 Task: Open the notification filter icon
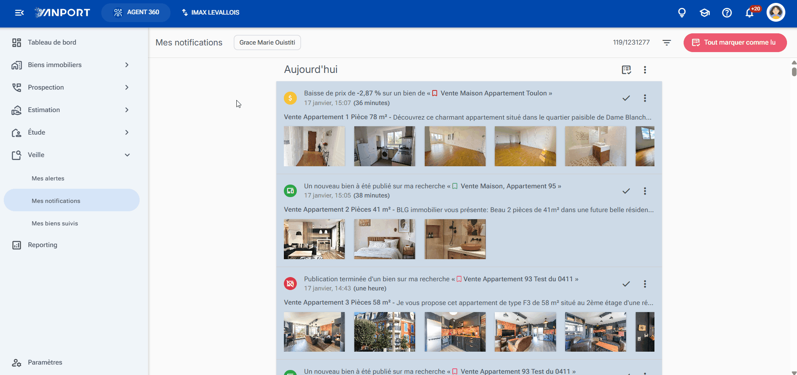667,42
